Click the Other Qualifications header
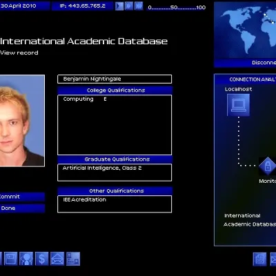Screen dimensions: 276x276 pos(115,190)
